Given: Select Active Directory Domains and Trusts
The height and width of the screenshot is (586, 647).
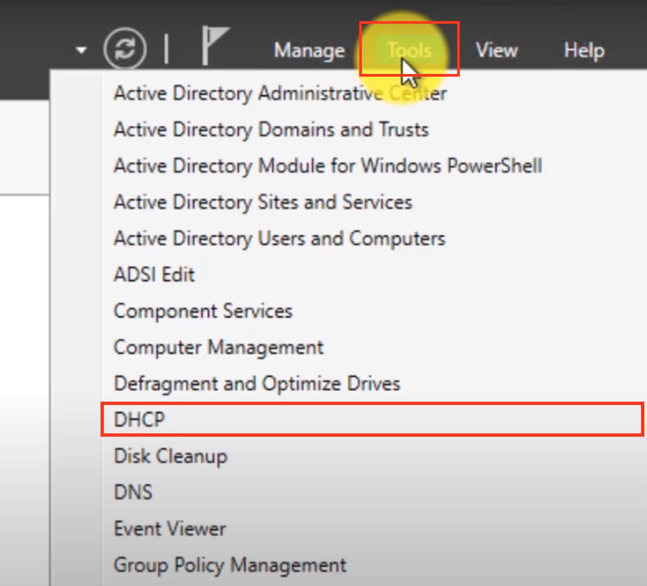Looking at the screenshot, I should click(x=271, y=129).
